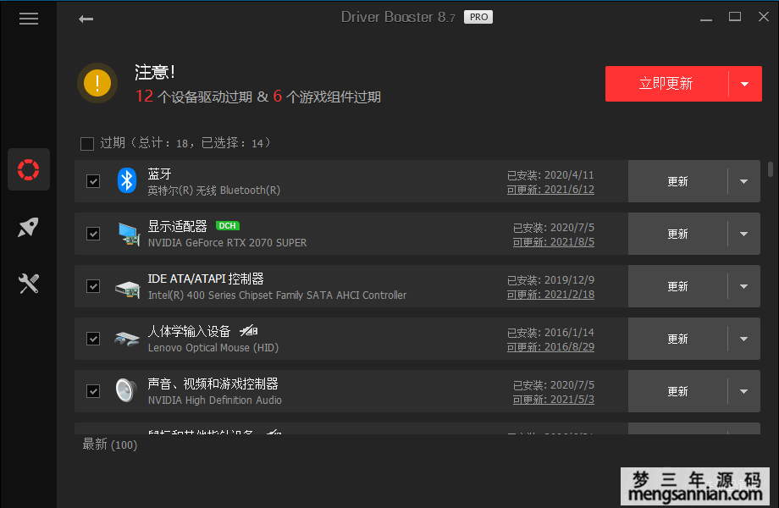
Task: Open the driver scan lifebuoy sidebar icon
Action: [28, 169]
